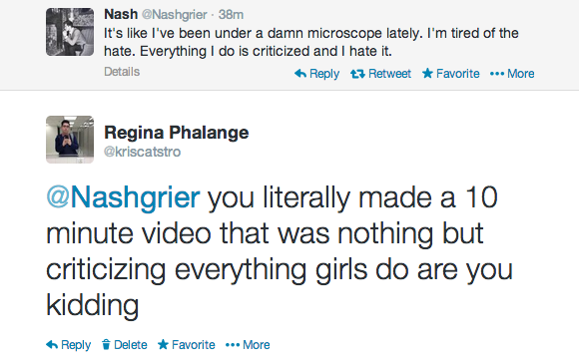This screenshot has width=579, height=364.
Task: Click the Retweet arrows icon on Nash's tweet
Action: tap(357, 74)
